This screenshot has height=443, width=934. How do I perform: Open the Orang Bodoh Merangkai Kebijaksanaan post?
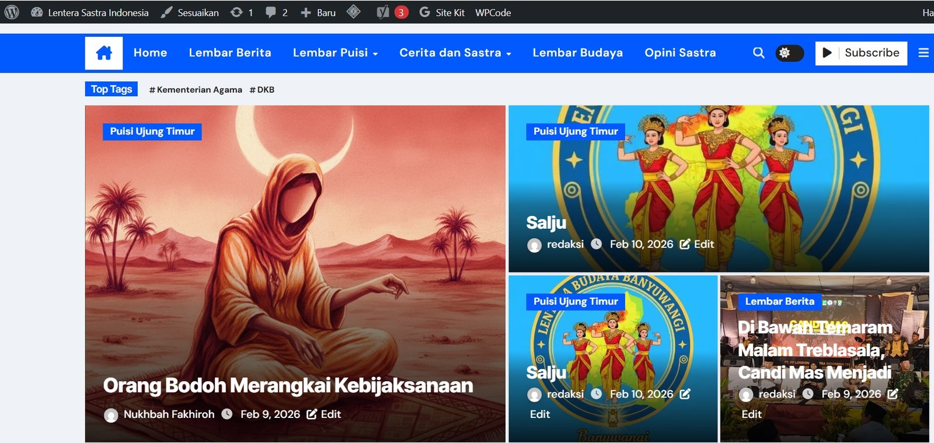[288, 385]
